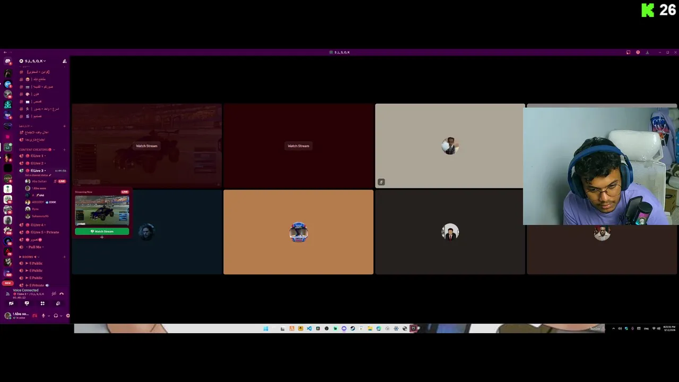Join the Private voice channel under ROOMS

(x=42, y=285)
